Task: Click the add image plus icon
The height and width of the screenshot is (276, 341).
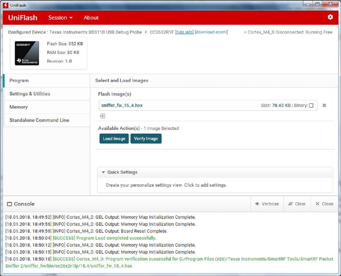Action: (x=103, y=116)
